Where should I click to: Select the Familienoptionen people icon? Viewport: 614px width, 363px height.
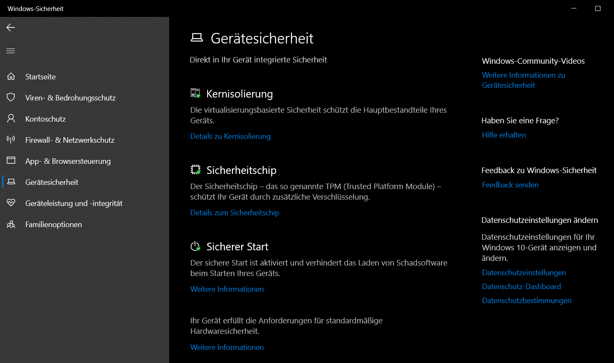coord(11,224)
